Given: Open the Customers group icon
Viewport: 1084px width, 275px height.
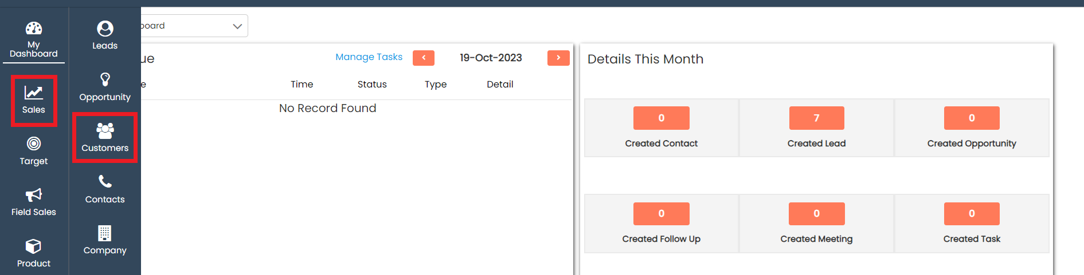Looking at the screenshot, I should 105,131.
